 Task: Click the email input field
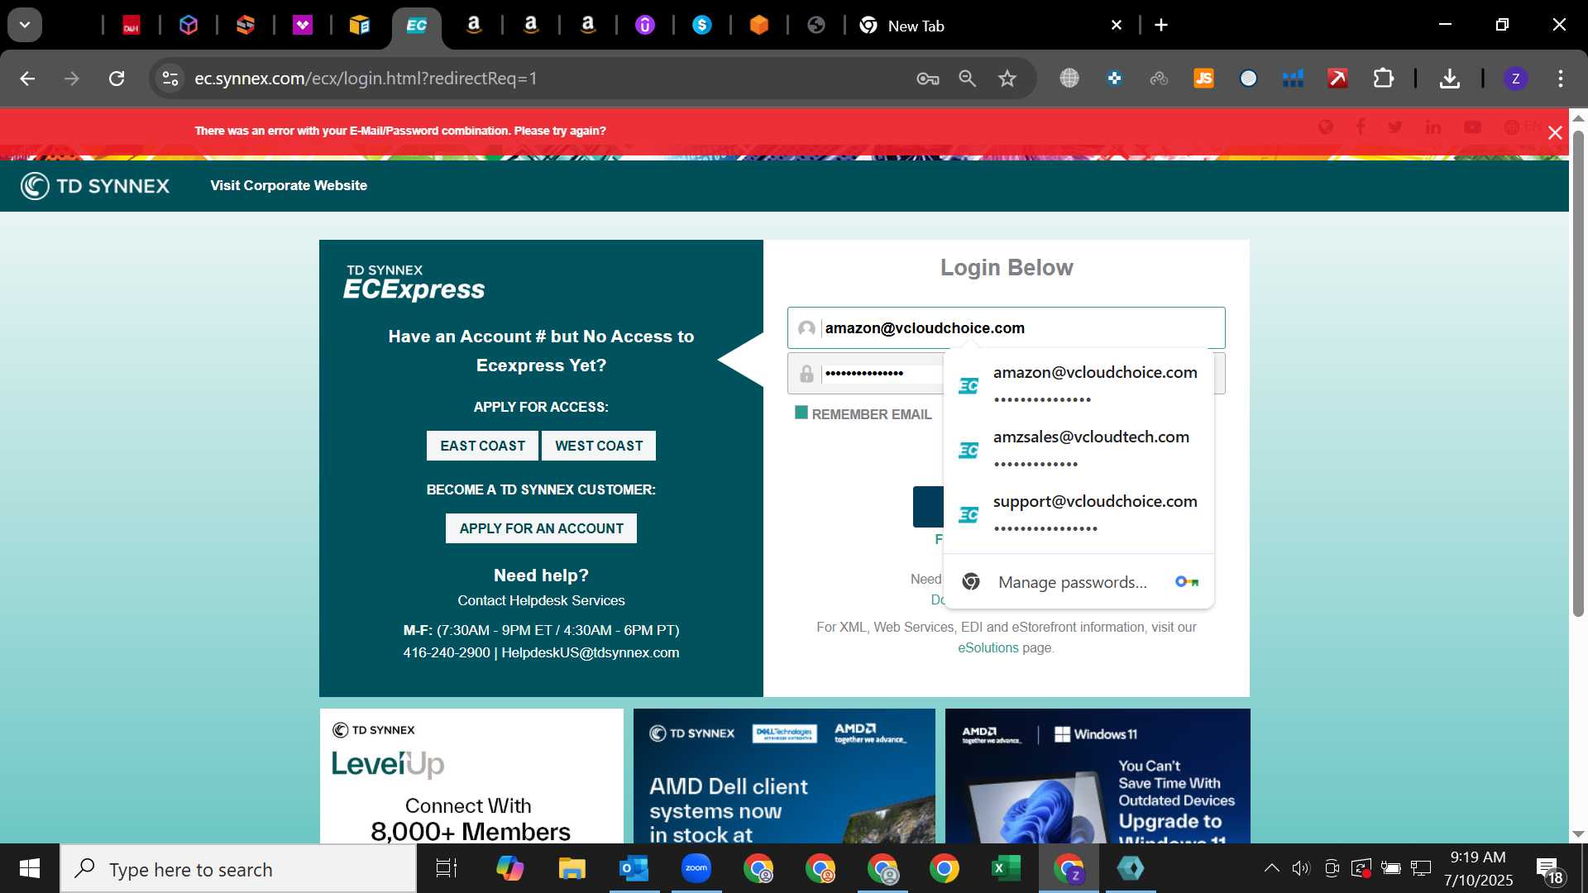(1006, 328)
